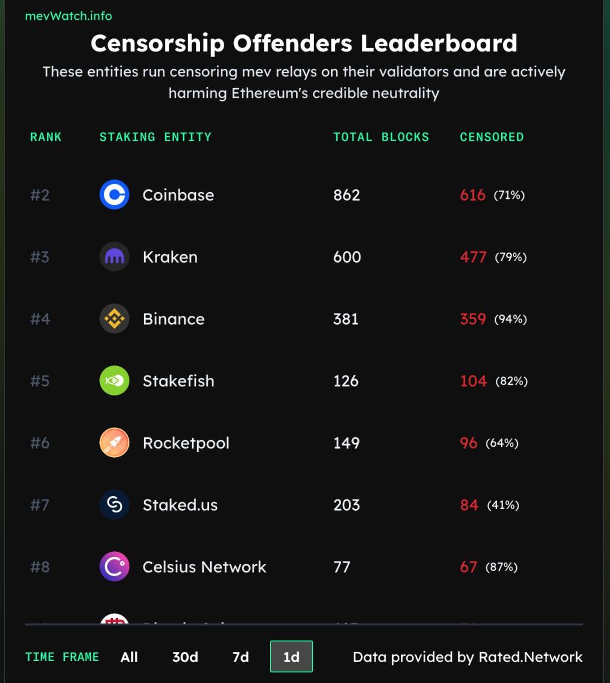Sort by the Rank column header
610x683 pixels.
pos(46,137)
